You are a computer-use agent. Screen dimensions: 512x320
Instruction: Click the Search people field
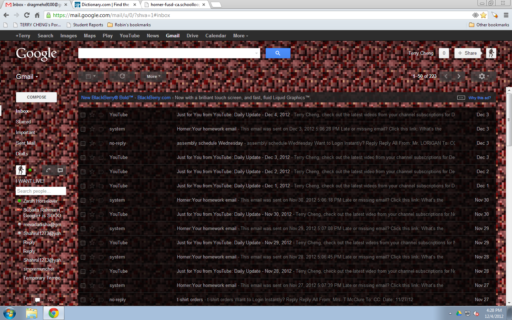tap(41, 191)
